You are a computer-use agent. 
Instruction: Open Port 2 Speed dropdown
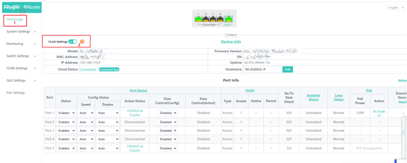86,122
